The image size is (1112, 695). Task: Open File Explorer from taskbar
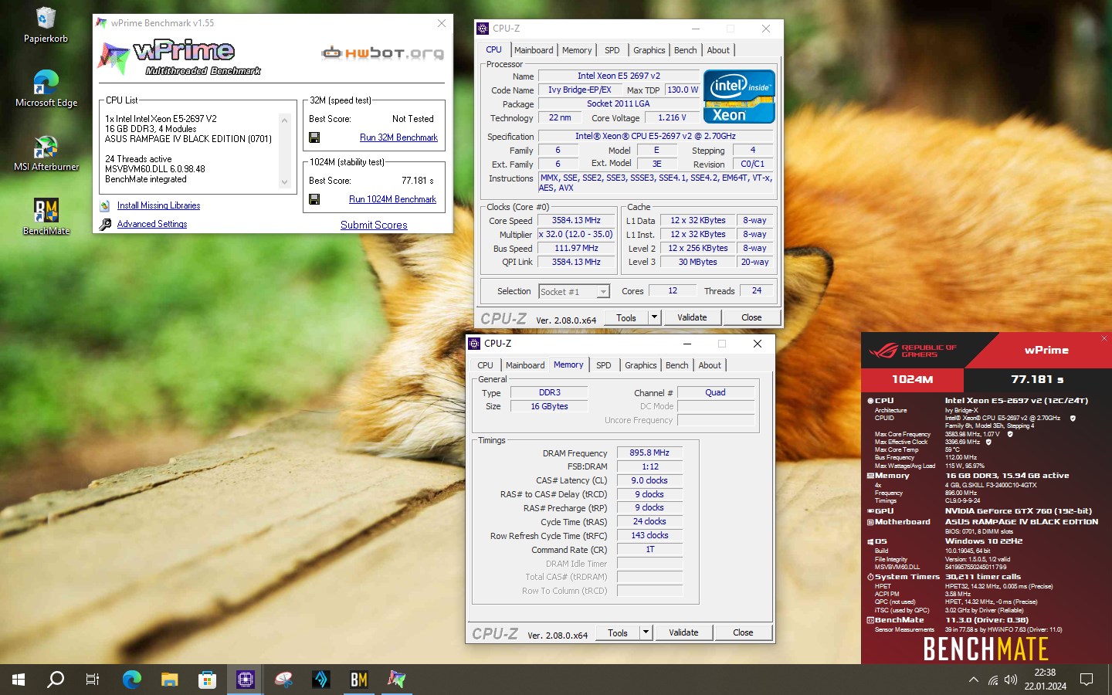(169, 680)
